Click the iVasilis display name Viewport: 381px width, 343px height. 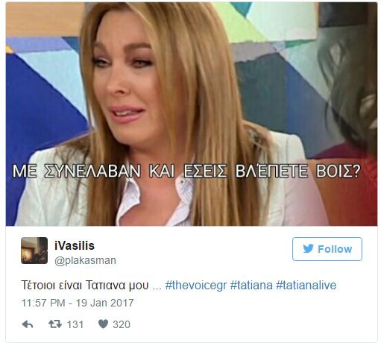(x=75, y=245)
